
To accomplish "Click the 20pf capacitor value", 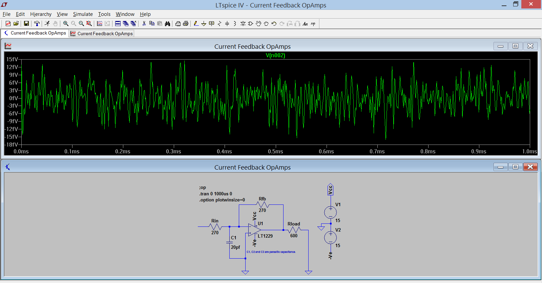I will (235, 247).
